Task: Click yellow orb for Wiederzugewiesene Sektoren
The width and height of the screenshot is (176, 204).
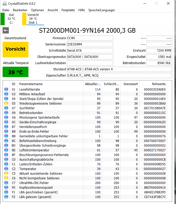Action: click(x=6, y=104)
